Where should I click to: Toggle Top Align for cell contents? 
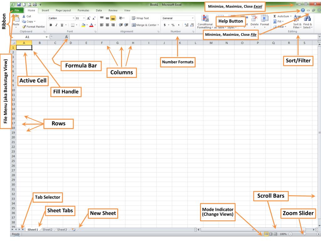coord(102,18)
